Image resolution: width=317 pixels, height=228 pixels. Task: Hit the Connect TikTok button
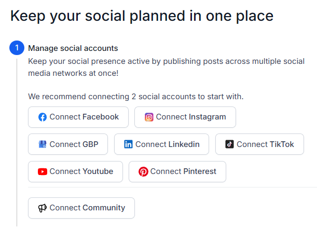259,144
